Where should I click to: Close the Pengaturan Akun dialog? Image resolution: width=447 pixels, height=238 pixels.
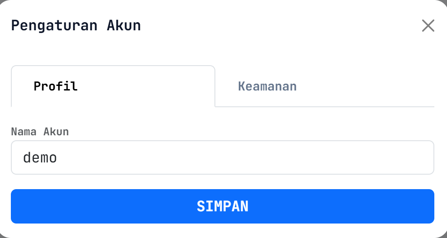(x=428, y=26)
